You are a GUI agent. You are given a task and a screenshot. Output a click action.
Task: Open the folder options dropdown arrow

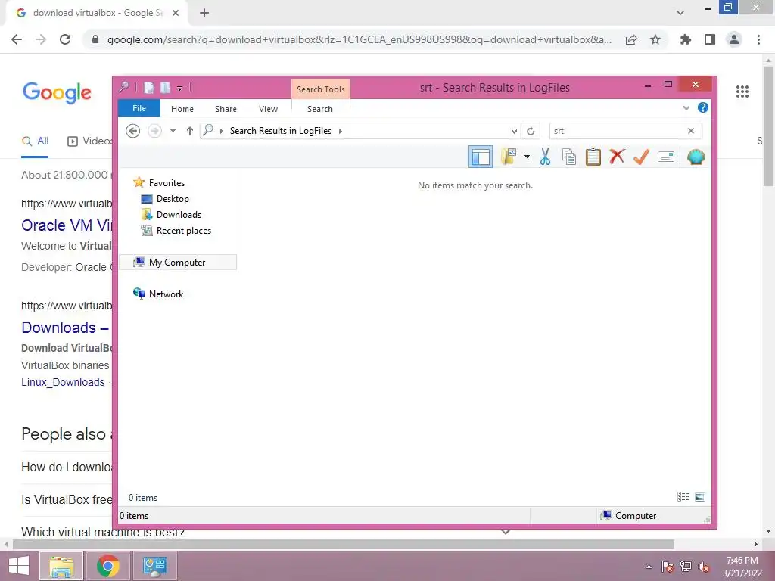tap(527, 157)
